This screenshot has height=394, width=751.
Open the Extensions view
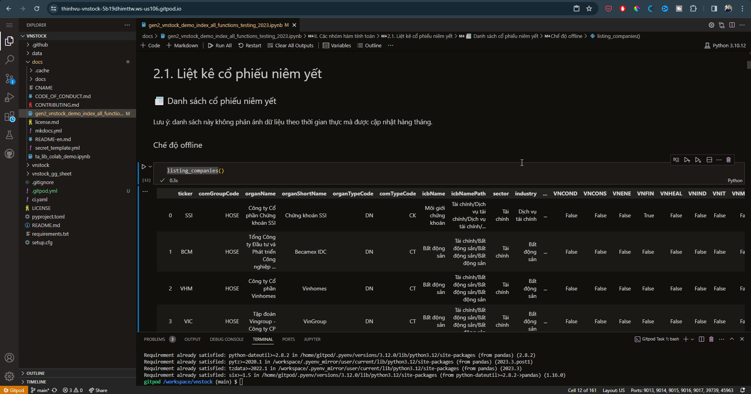click(x=9, y=116)
